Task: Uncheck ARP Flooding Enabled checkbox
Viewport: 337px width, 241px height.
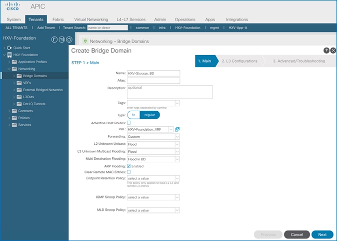Action: click(x=128, y=166)
